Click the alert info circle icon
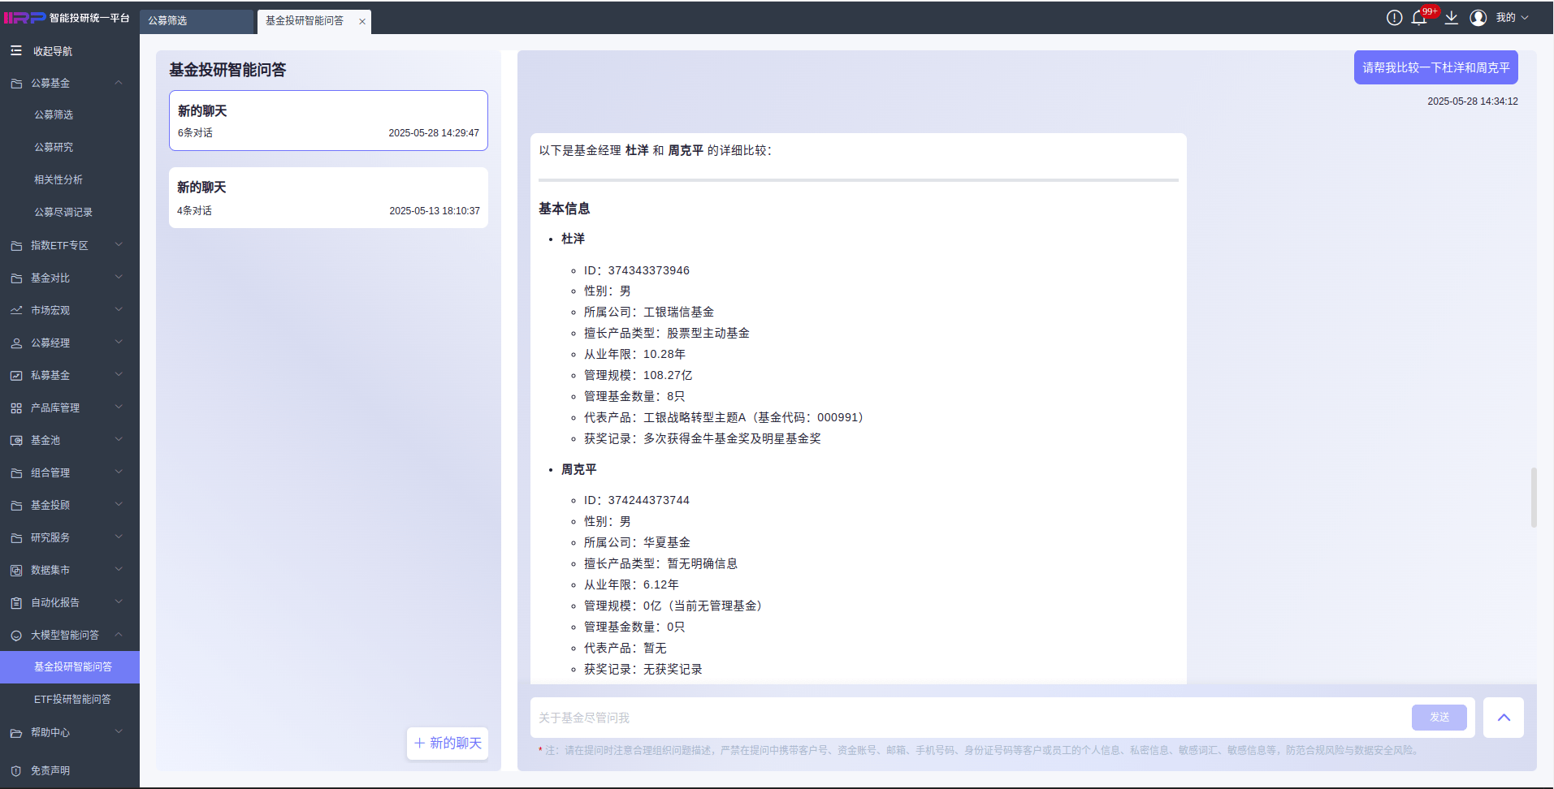 point(1394,18)
